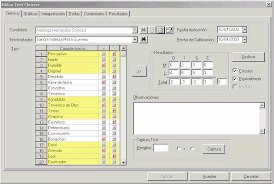Image resolution: width=274 pixels, height=184 pixels.
Task: Click the Renglon input field
Action: (161, 148)
